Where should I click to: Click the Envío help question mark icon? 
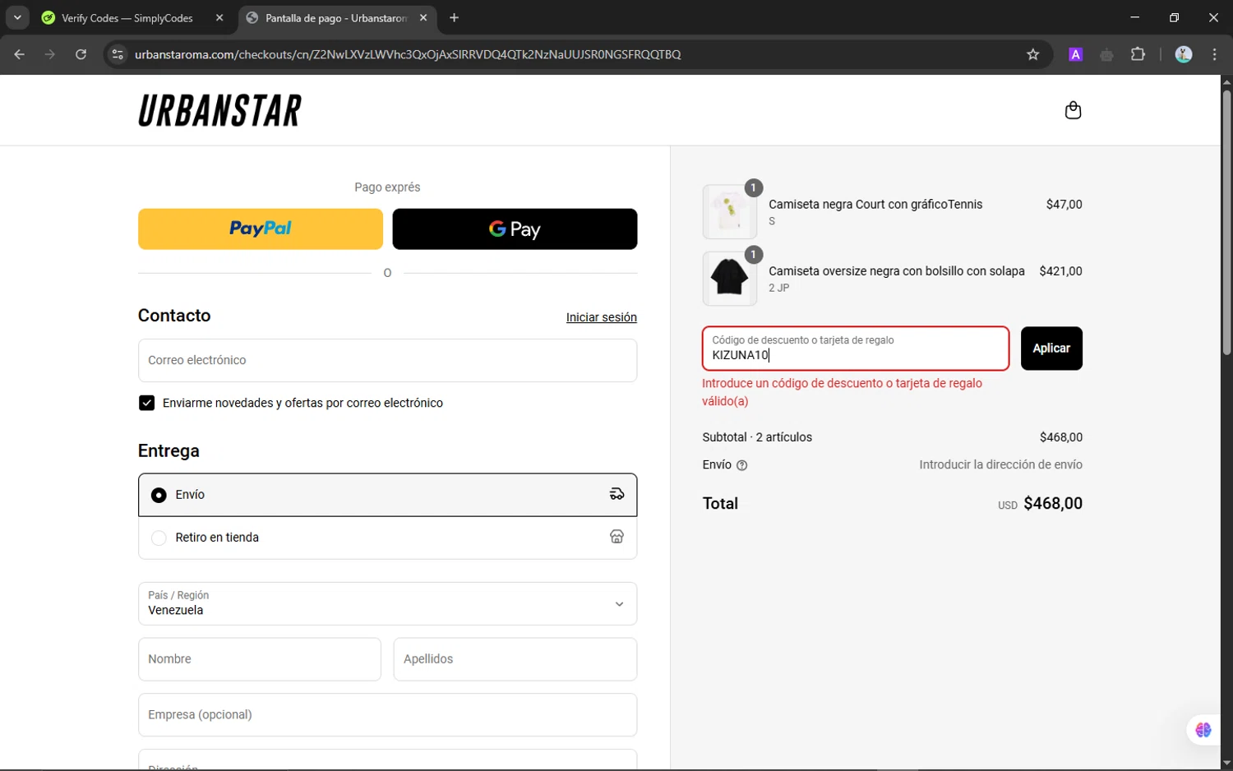[x=741, y=465]
